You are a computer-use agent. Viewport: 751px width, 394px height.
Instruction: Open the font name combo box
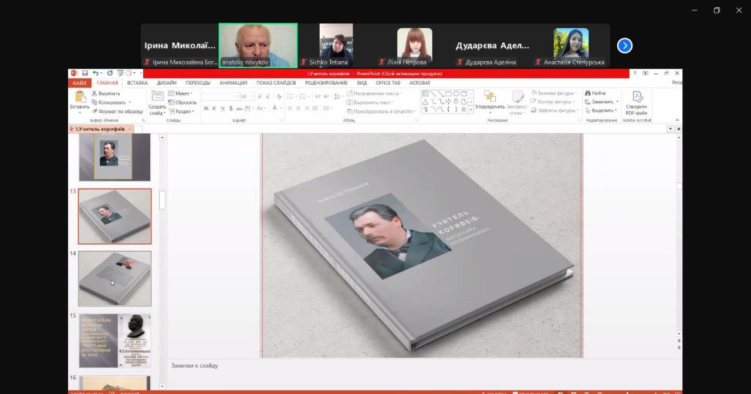221,96
